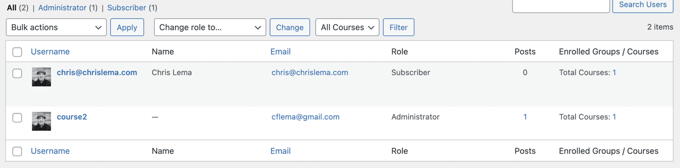Sort table by Email header column
The height and width of the screenshot is (168, 680).
(x=280, y=52)
